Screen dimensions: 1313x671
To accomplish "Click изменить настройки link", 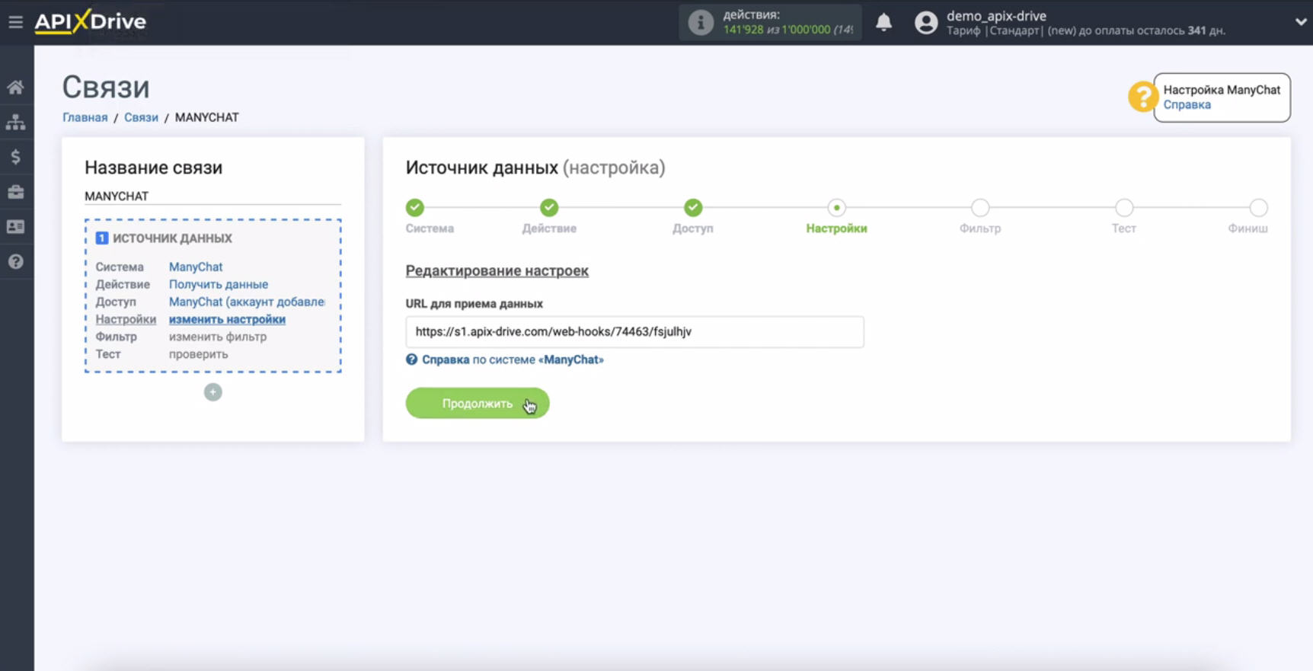I will click(x=227, y=319).
